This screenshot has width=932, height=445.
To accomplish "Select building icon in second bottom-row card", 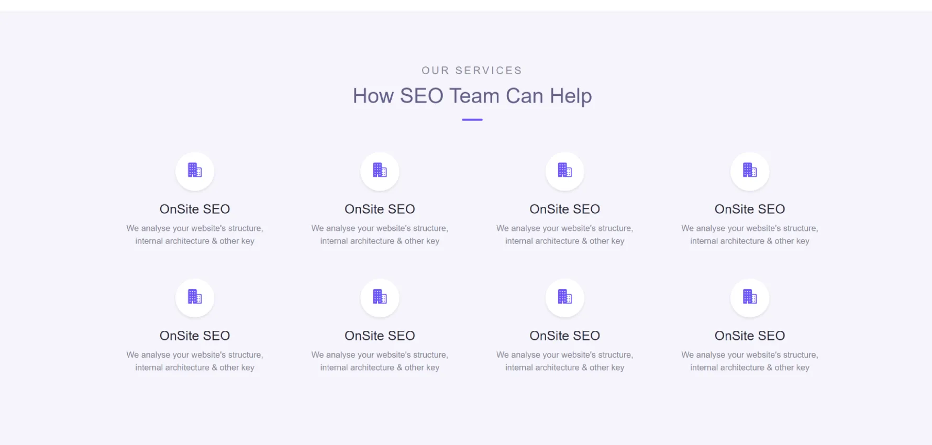I will pyautogui.click(x=380, y=297).
